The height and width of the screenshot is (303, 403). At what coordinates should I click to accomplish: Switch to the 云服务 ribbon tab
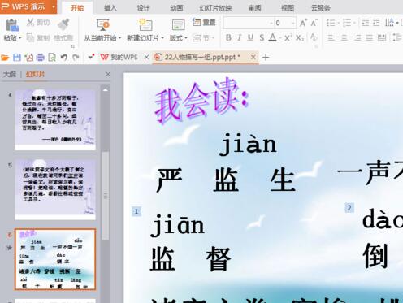tap(321, 8)
